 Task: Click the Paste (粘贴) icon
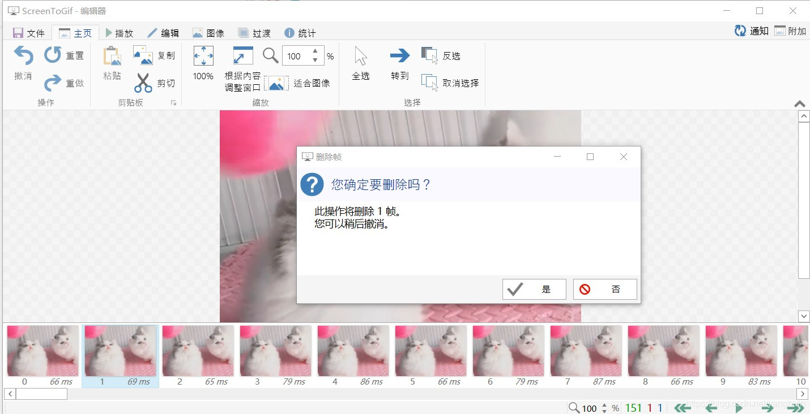point(112,57)
